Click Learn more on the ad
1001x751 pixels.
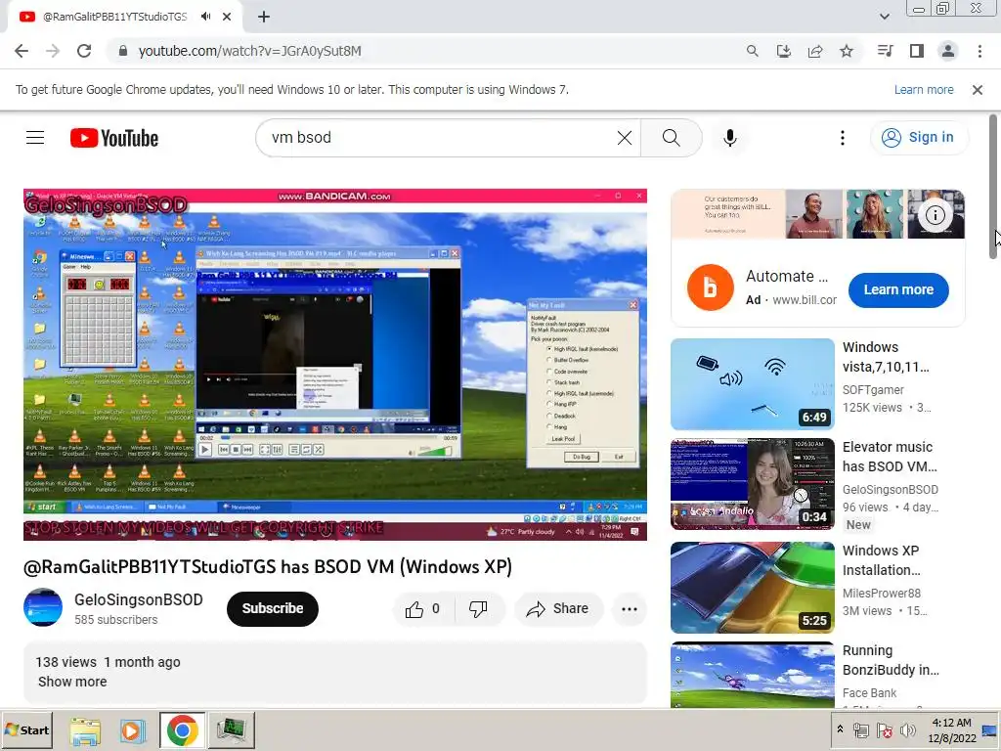point(898,289)
